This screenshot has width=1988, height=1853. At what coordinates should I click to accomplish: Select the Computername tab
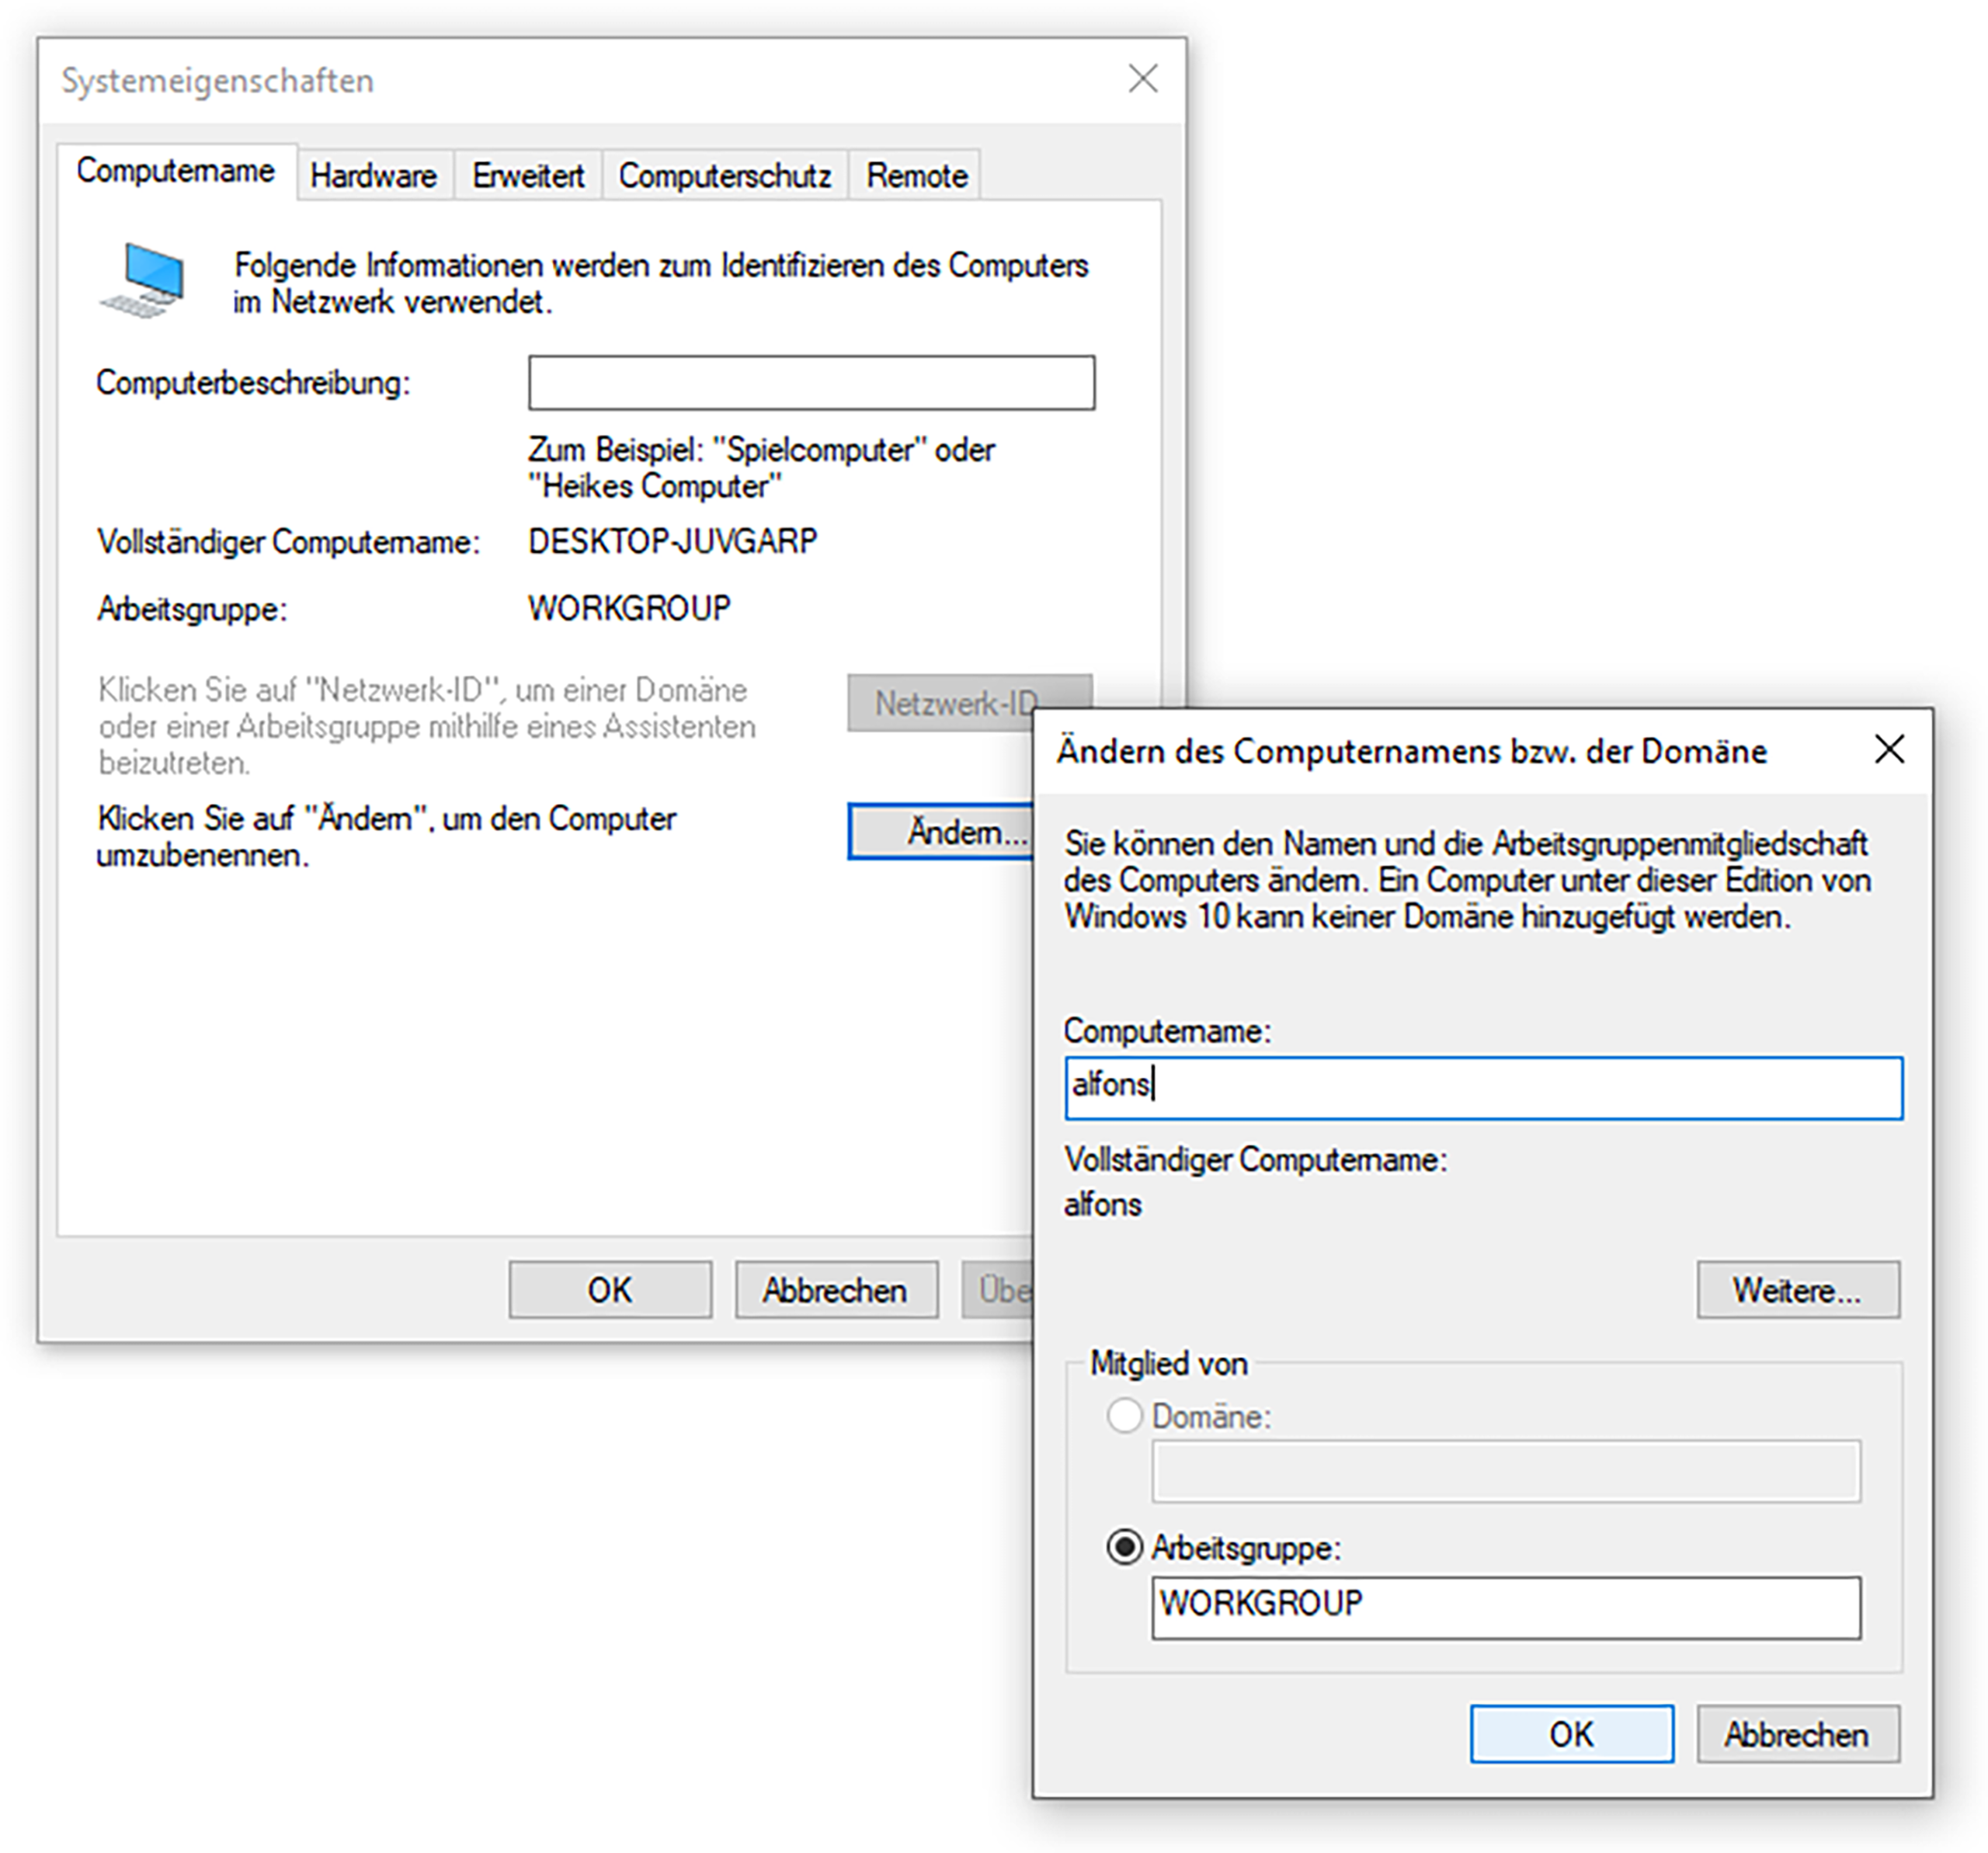point(176,171)
